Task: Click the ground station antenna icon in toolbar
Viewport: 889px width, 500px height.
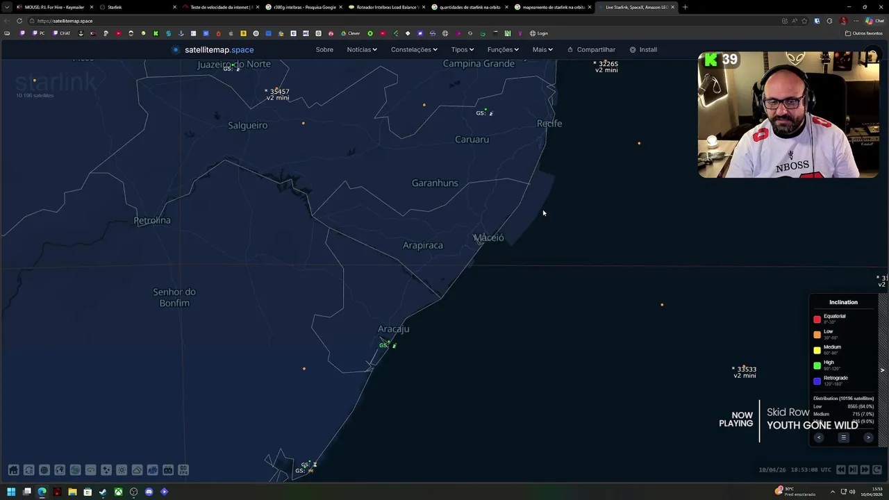Action: click(168, 470)
